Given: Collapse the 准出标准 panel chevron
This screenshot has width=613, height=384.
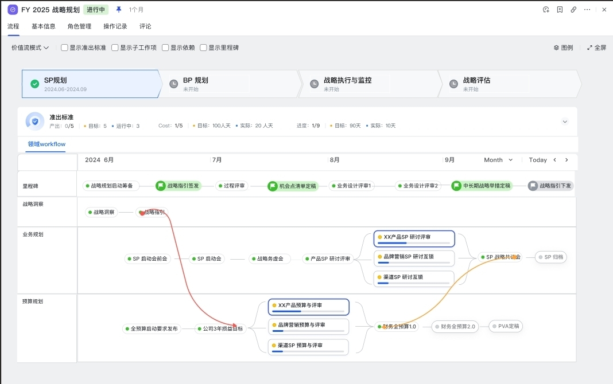Looking at the screenshot, I should (565, 122).
